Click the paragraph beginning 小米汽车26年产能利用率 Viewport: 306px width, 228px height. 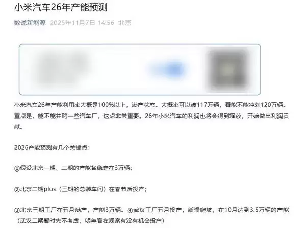coord(151,116)
